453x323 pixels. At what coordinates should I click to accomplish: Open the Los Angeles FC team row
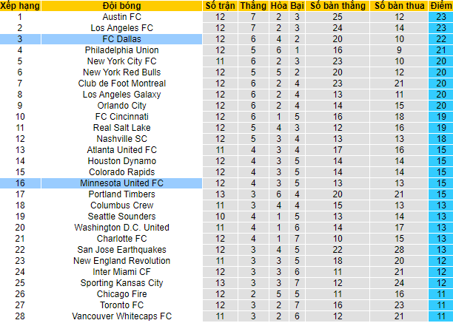[x=121, y=27]
